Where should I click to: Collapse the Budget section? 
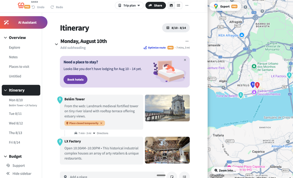[x=5, y=156]
